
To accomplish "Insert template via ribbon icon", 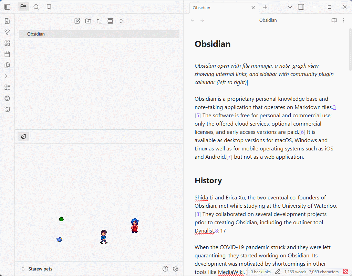I will click(7, 65).
